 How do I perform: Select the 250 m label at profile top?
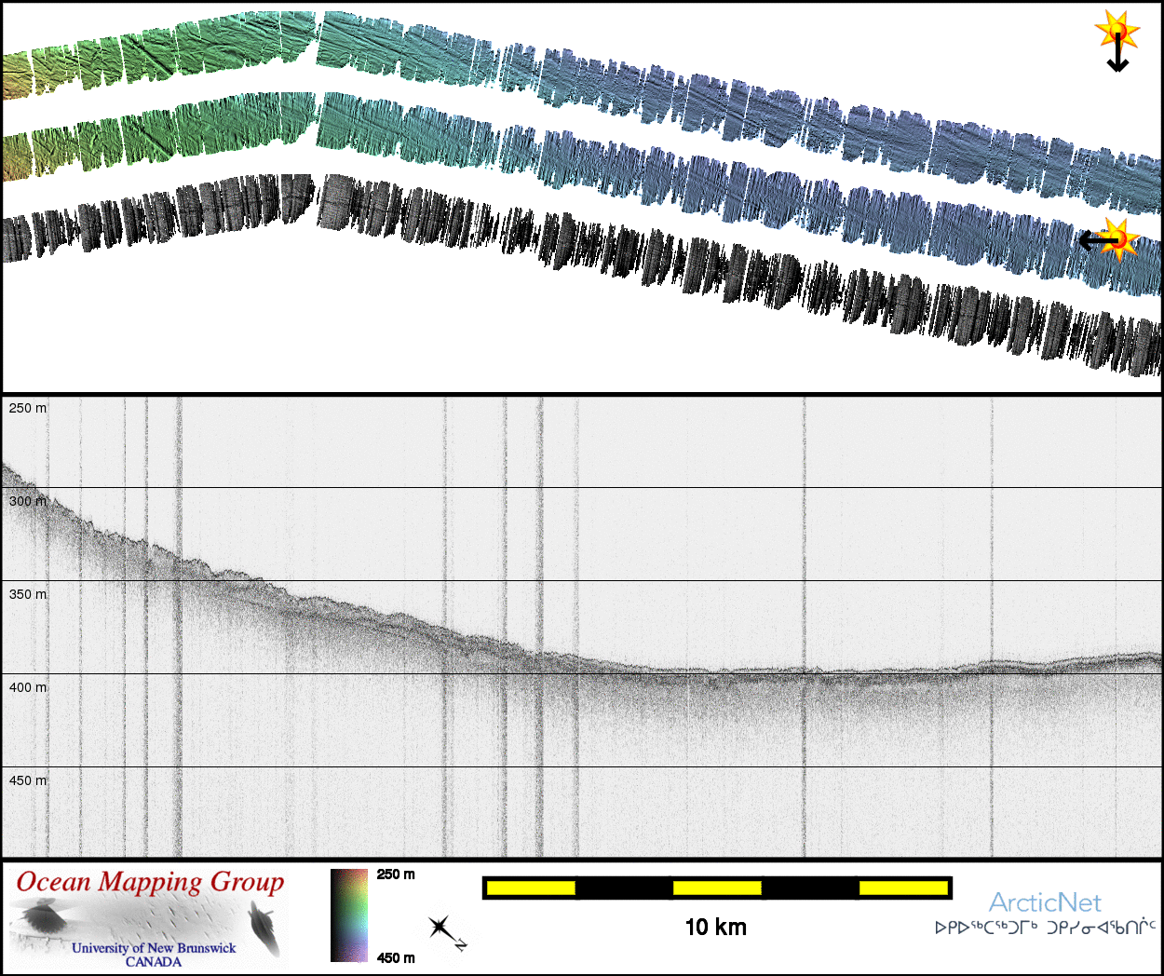click(27, 408)
